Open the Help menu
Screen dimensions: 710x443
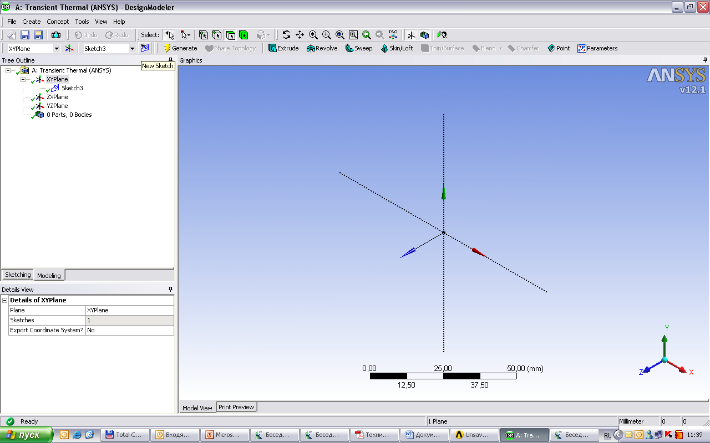click(x=119, y=22)
